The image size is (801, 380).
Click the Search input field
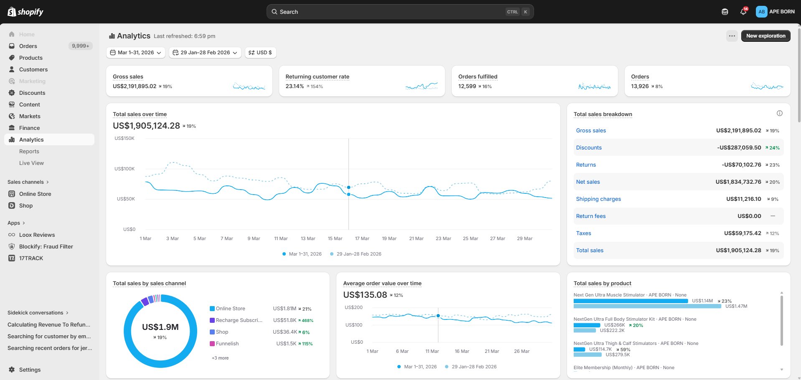pyautogui.click(x=400, y=12)
